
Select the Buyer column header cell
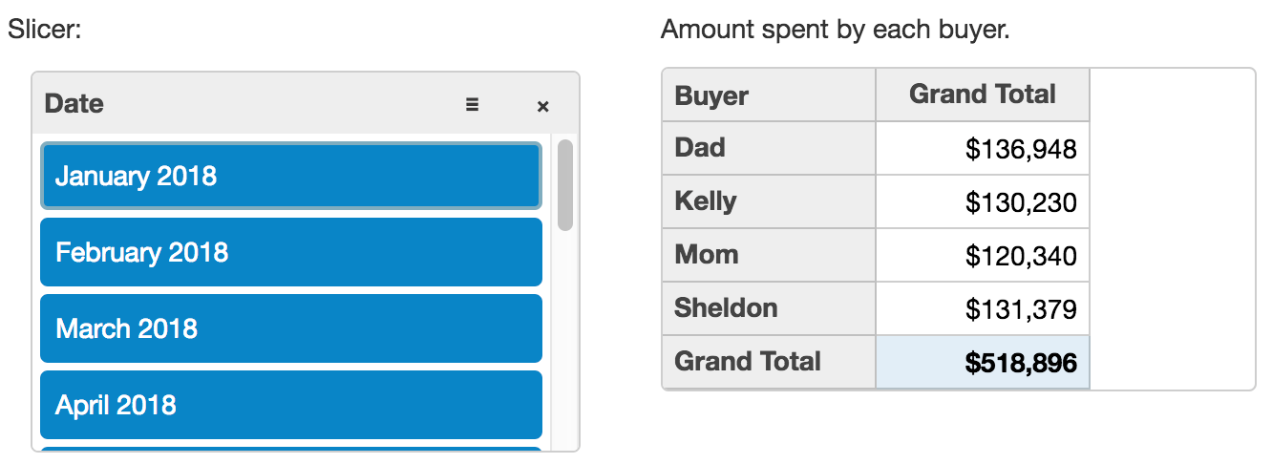click(x=768, y=95)
